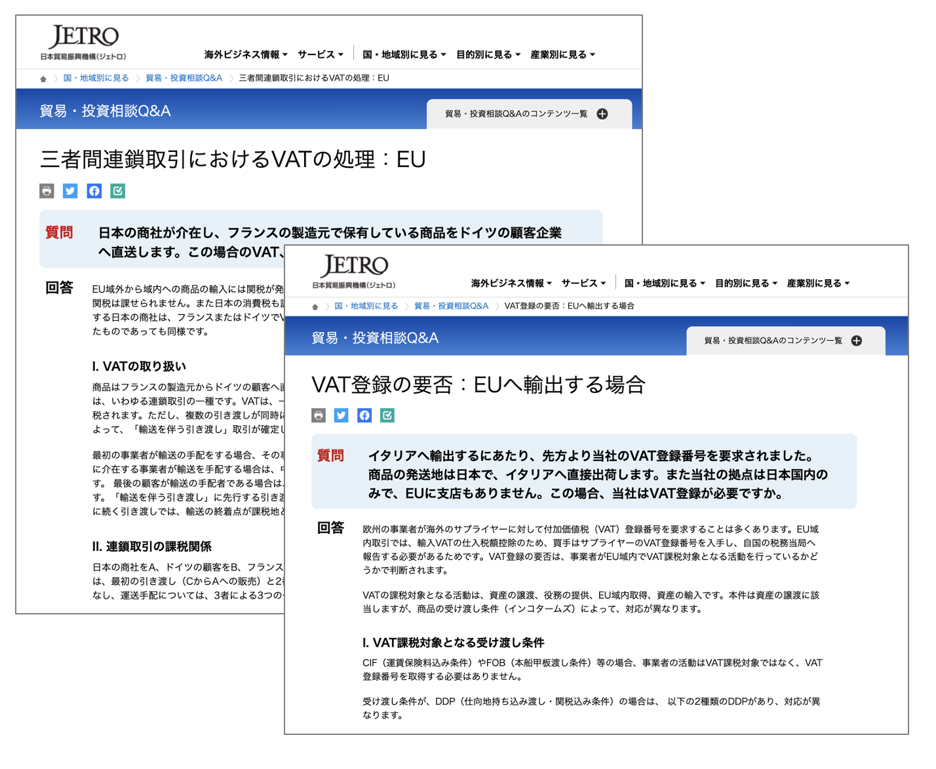The height and width of the screenshot is (769, 936).
Task: Click the paragraph beginning VATの課税対象となる活動は
Action: click(591, 602)
